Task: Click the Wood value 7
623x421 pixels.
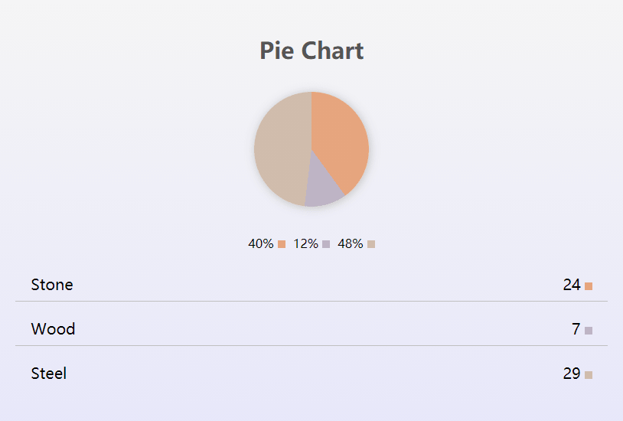Action: click(x=576, y=329)
